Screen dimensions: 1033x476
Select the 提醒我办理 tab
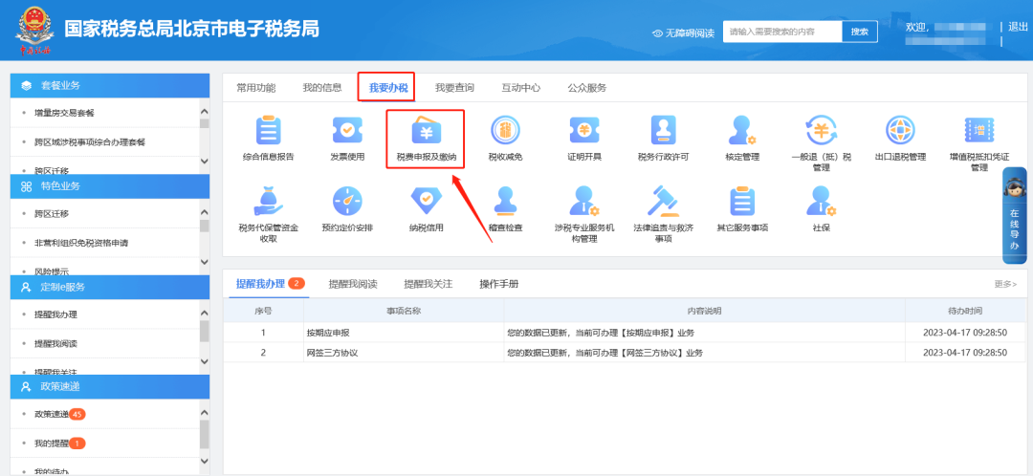260,284
